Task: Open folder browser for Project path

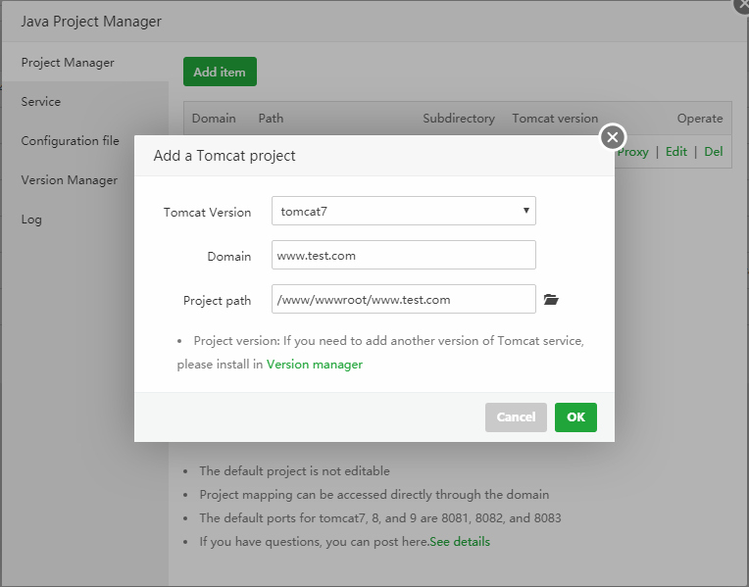Action: (551, 300)
